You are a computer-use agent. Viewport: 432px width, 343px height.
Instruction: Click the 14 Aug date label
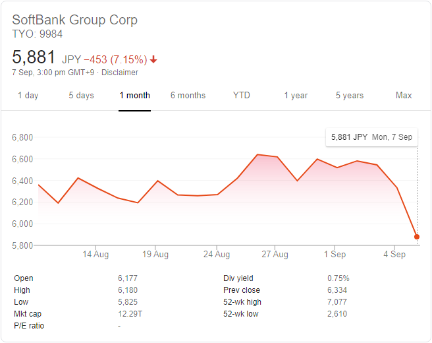[x=96, y=255]
